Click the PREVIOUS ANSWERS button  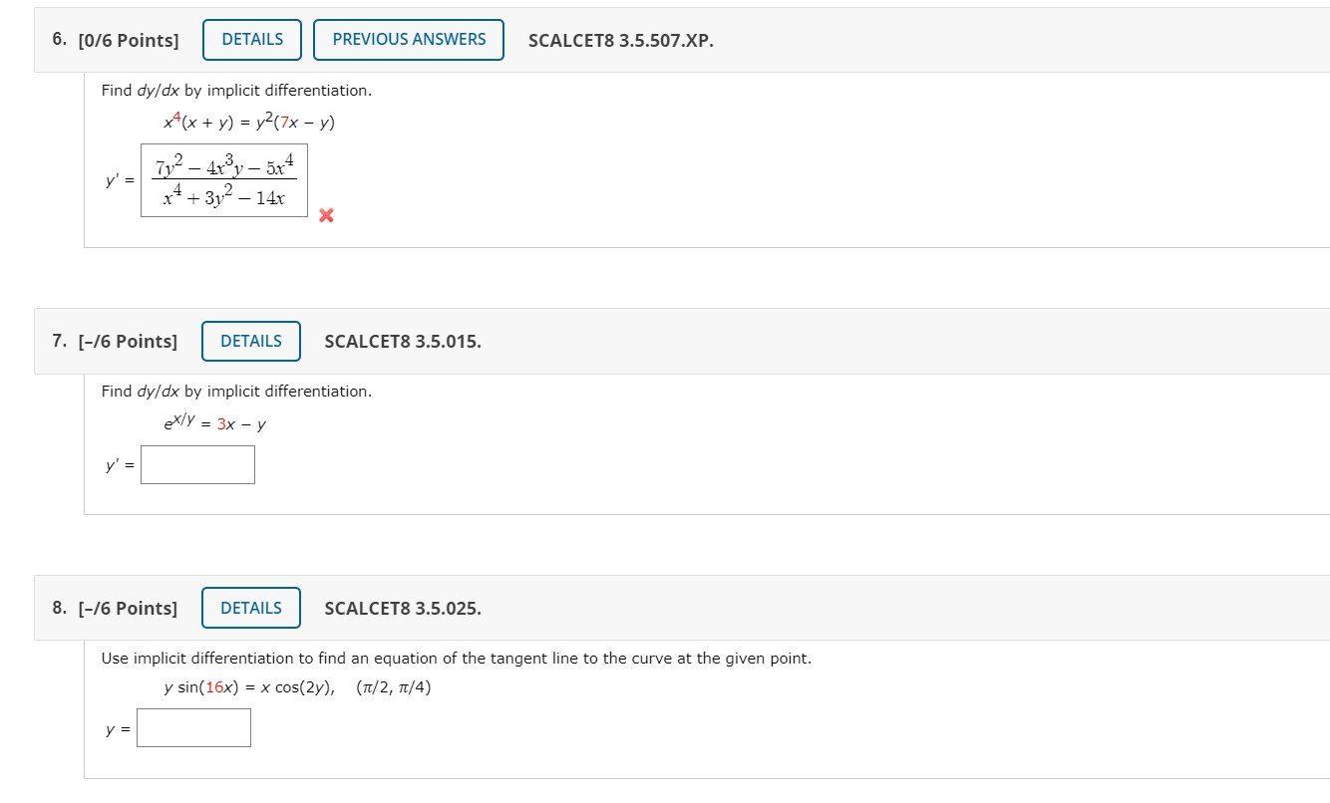click(409, 40)
